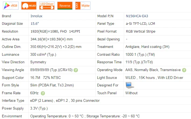Select interface type eDP (2 Lanes) text
Screen dimensions: 191x119
[42, 101]
